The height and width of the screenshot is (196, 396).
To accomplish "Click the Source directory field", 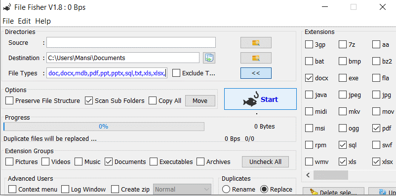I will click(131, 42).
